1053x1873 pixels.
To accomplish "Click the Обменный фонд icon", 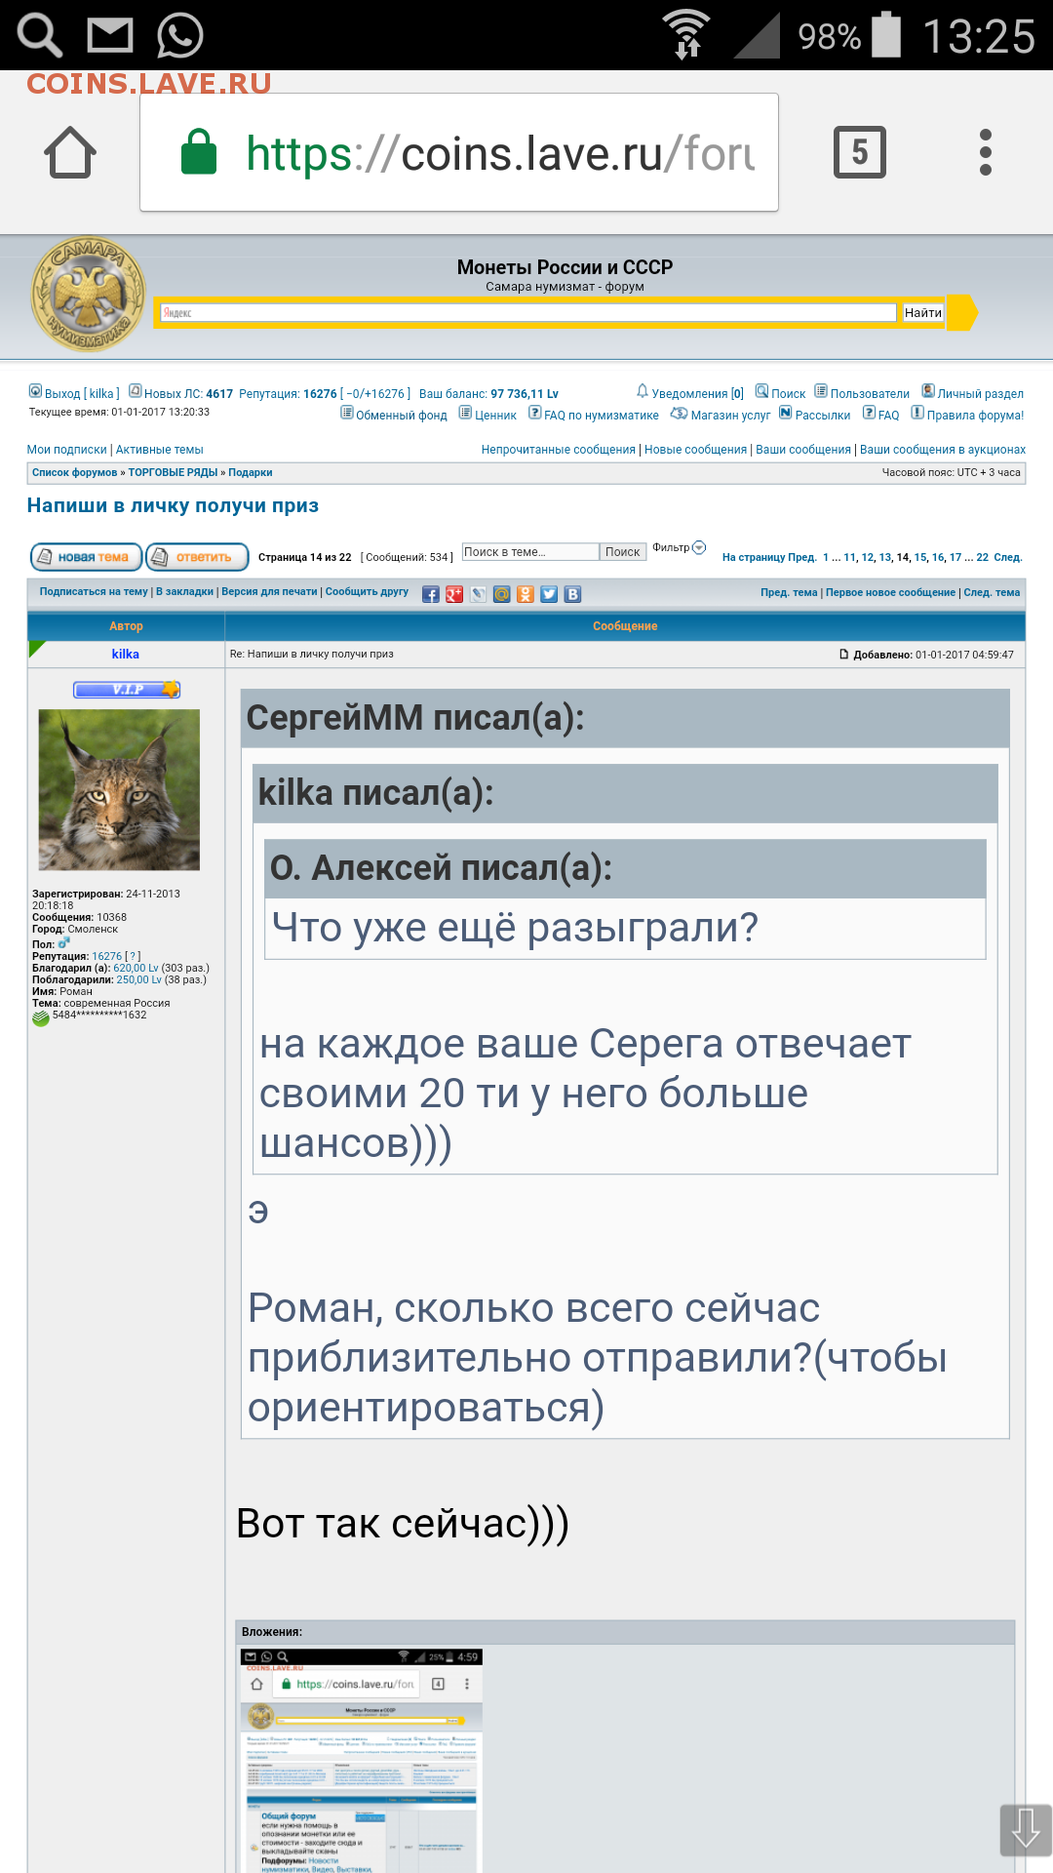I will [347, 413].
